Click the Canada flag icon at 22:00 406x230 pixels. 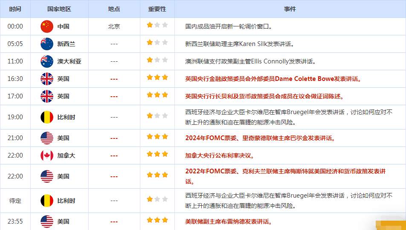[x=47, y=155]
